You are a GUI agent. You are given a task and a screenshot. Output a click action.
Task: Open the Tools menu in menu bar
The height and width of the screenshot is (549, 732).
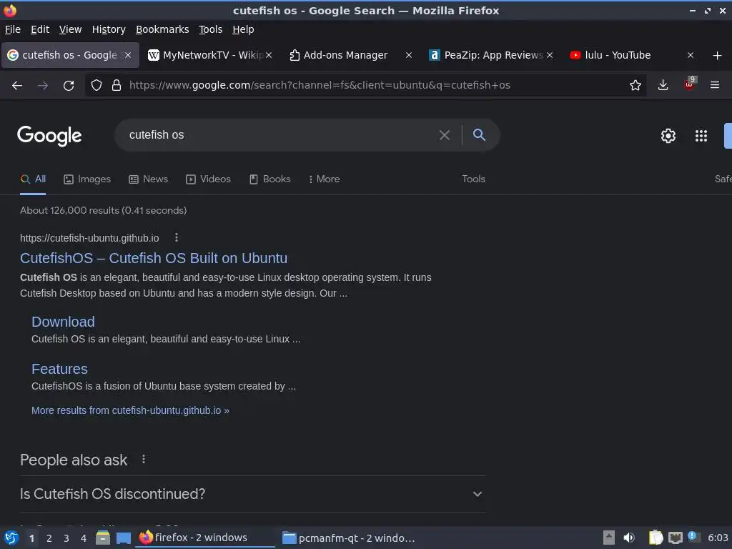(211, 29)
